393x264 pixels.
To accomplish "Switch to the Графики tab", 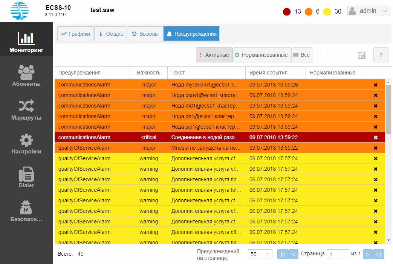I will click(x=75, y=34).
